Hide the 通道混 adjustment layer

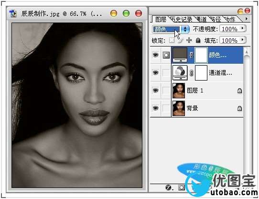click(155, 72)
